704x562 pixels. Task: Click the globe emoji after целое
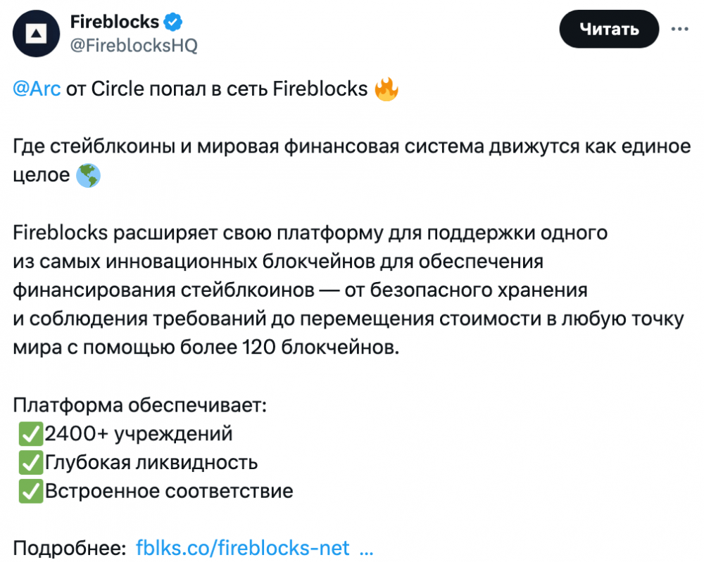pyautogui.click(x=88, y=176)
